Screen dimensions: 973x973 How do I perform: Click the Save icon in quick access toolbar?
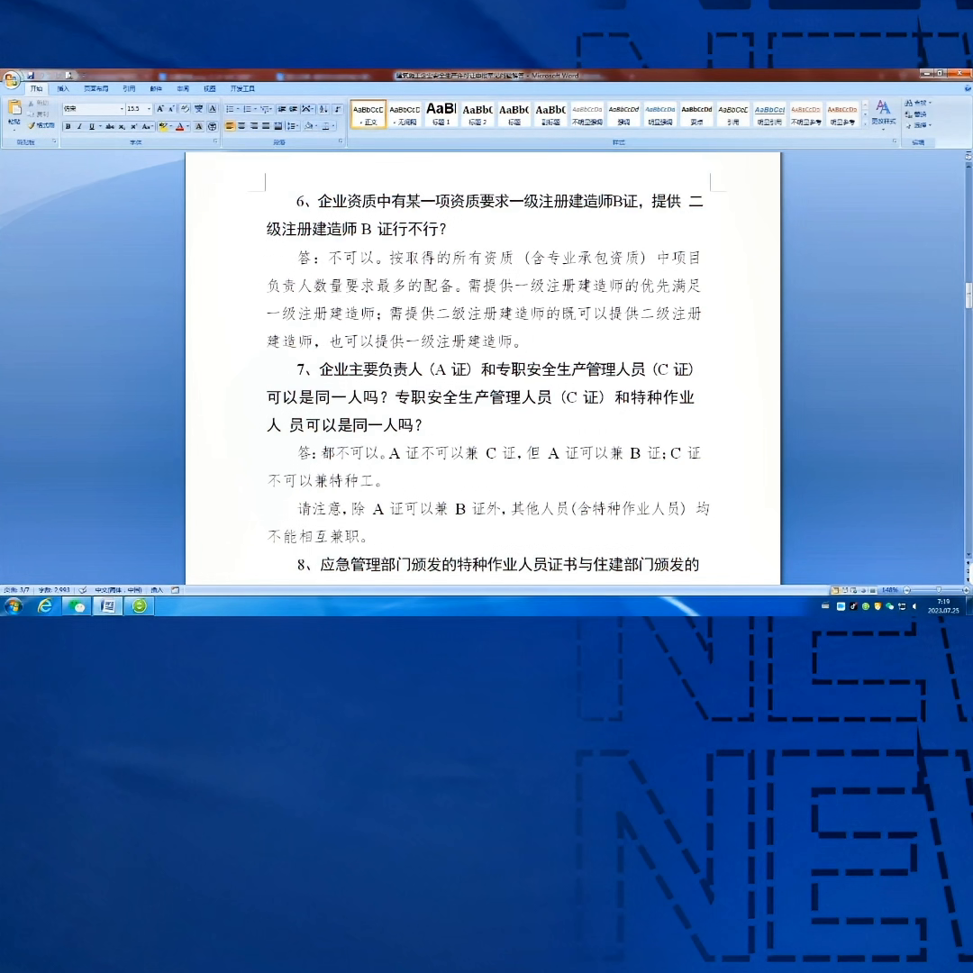pos(31,76)
